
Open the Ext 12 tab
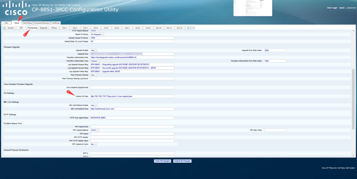point(180,28)
